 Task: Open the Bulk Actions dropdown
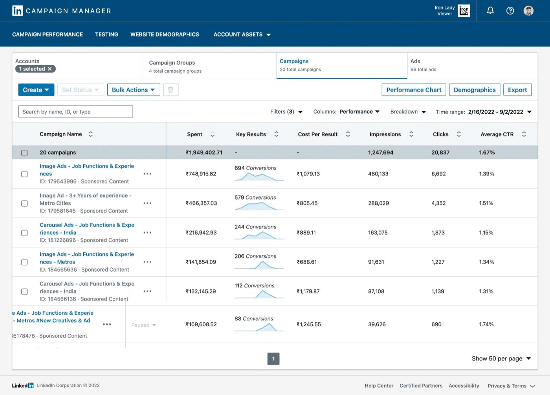[134, 90]
